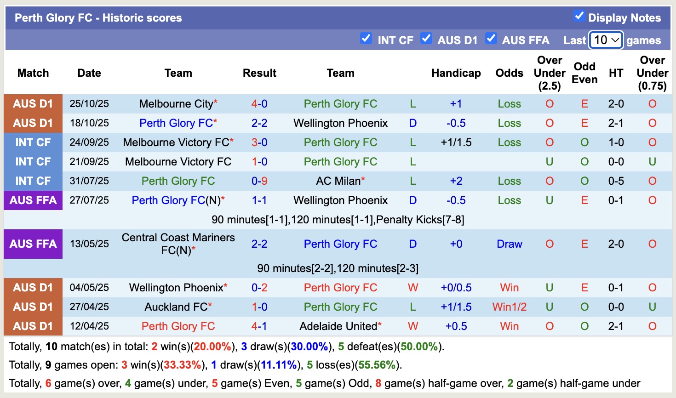Click the Handicap column header
Screen dimensions: 676x398
tap(456, 73)
